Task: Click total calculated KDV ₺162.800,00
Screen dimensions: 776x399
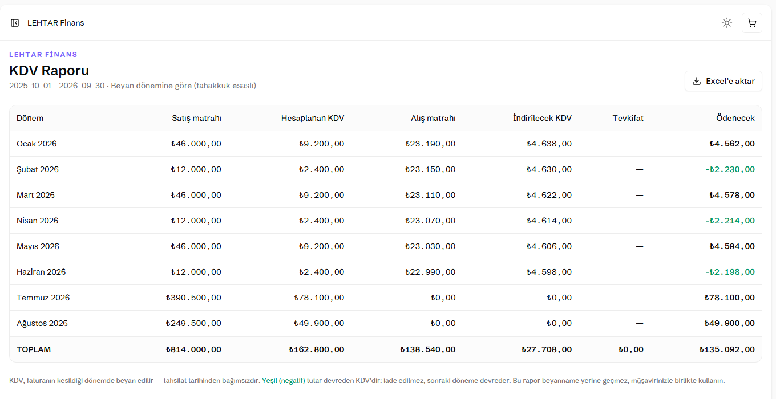Action: (x=317, y=349)
